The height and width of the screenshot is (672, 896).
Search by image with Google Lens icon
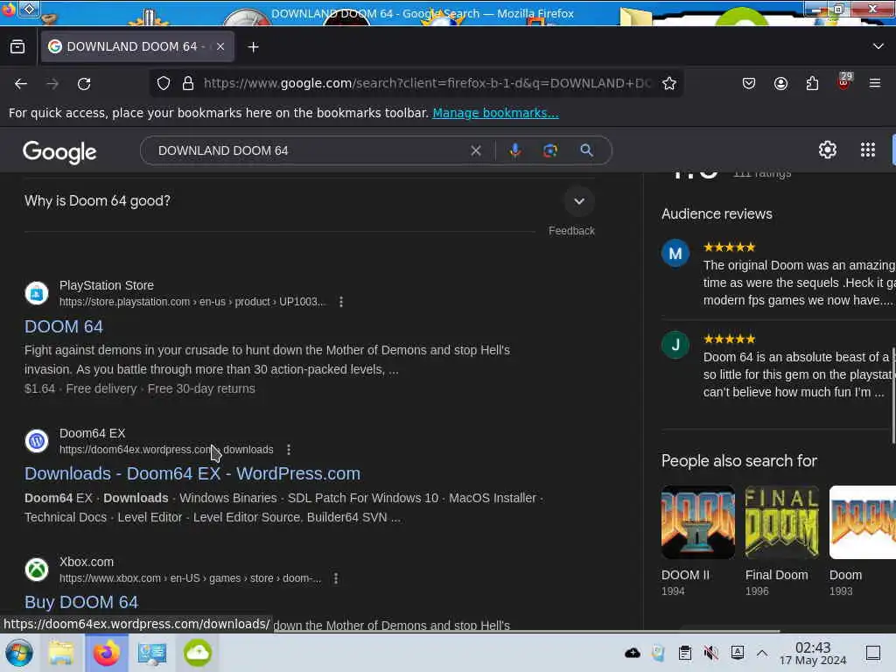(550, 150)
